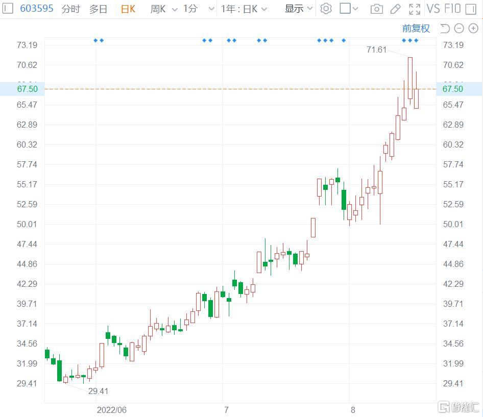The image size is (483, 417).
Task: Zoom out the chart with minus icon
Action: pos(459,29)
